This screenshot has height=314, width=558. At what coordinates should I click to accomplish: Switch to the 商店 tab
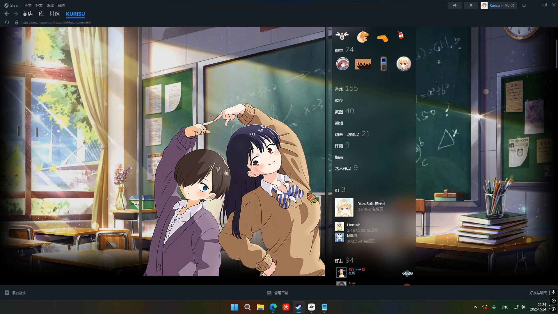pos(28,14)
